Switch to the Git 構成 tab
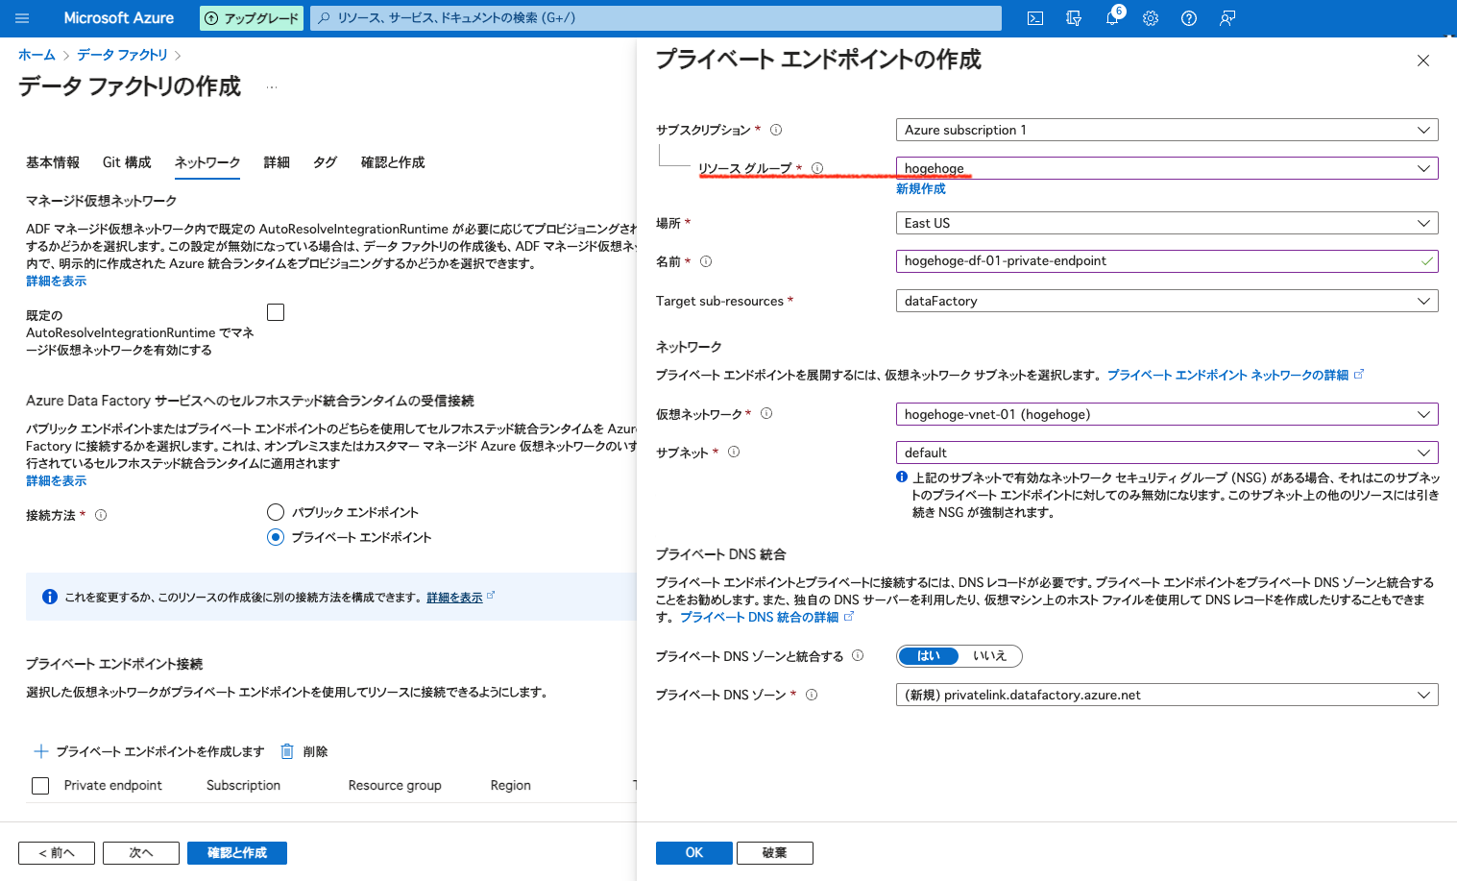Screen dimensions: 1457x881 pyautogui.click(x=127, y=162)
